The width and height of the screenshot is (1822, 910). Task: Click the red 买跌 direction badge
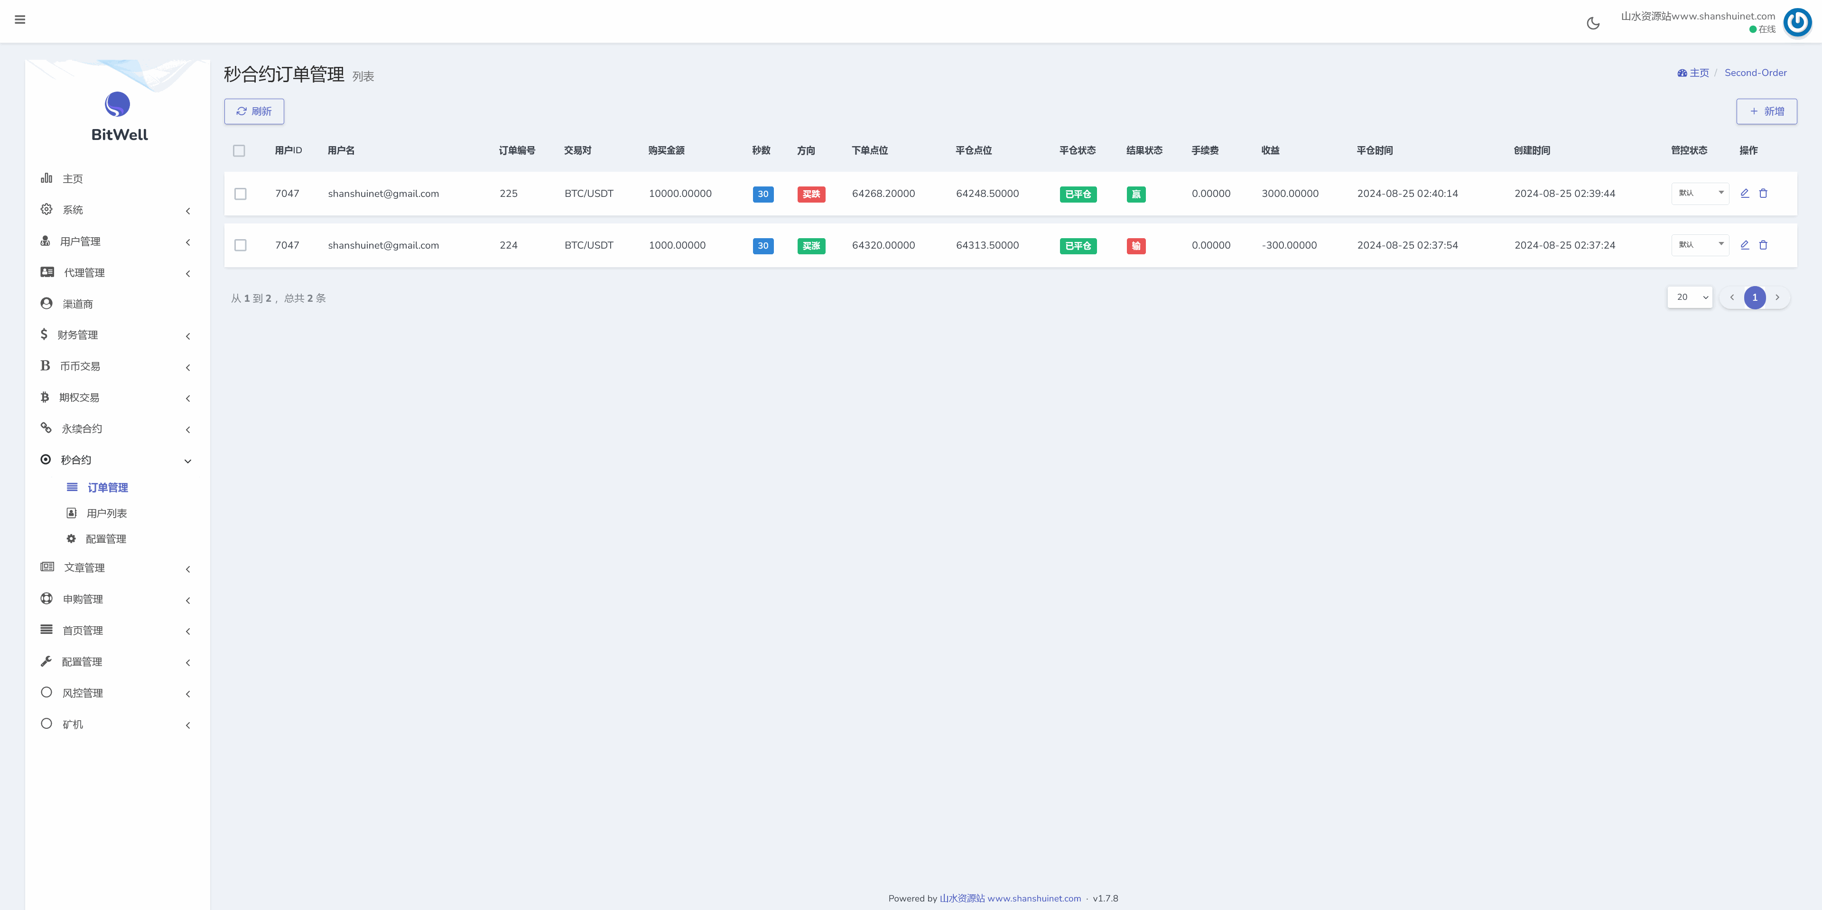[x=810, y=194]
